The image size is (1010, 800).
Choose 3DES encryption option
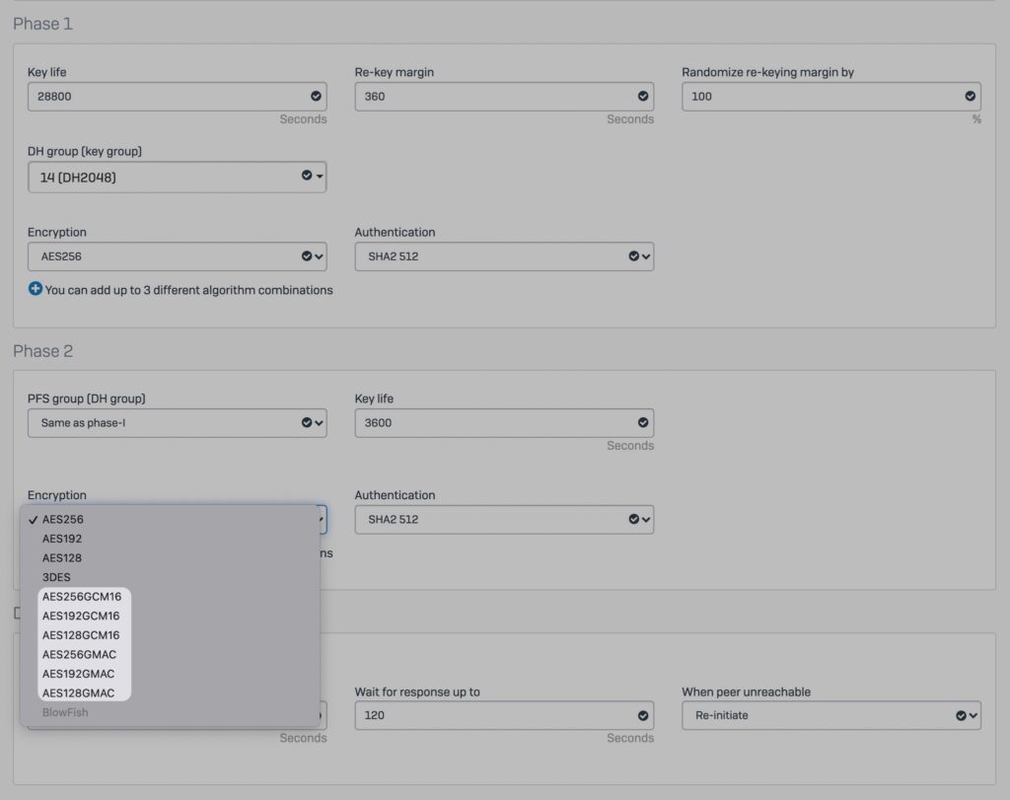tap(170, 577)
